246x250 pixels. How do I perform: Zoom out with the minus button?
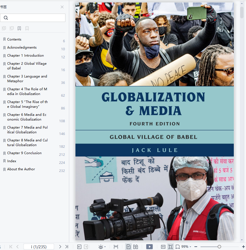[196, 247]
